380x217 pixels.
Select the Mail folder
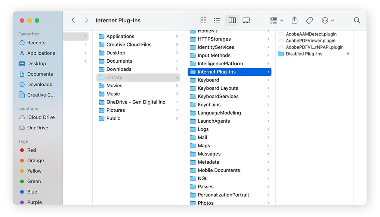[229, 138]
